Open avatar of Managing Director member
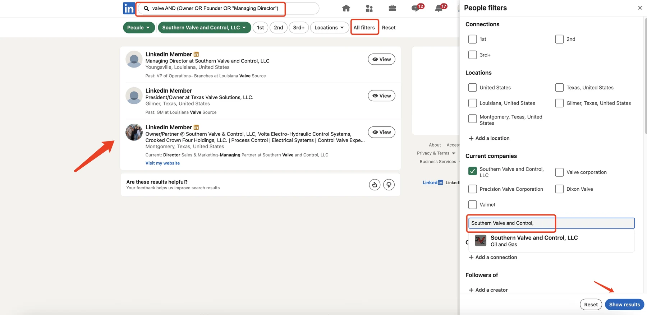 pos(134,59)
